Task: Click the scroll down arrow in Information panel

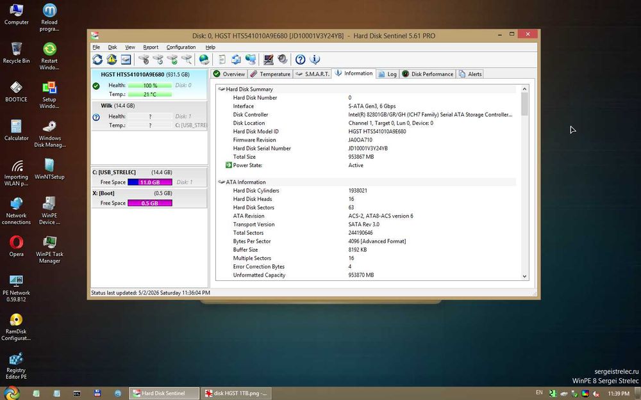Action: [524, 276]
